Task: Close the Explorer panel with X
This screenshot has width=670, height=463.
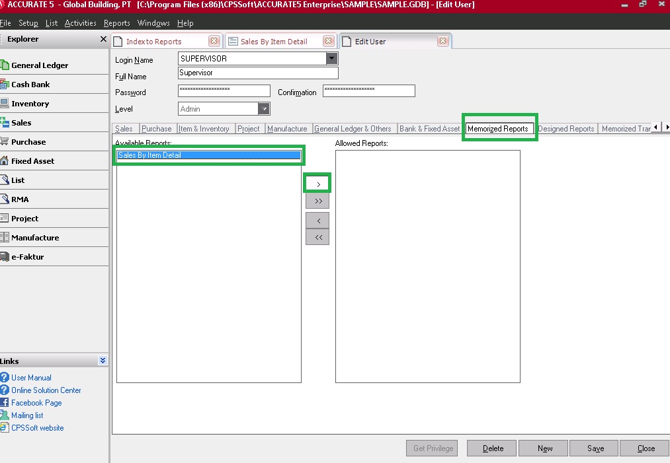Action: [103, 40]
